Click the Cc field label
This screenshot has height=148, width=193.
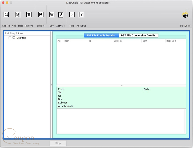[60, 96]
